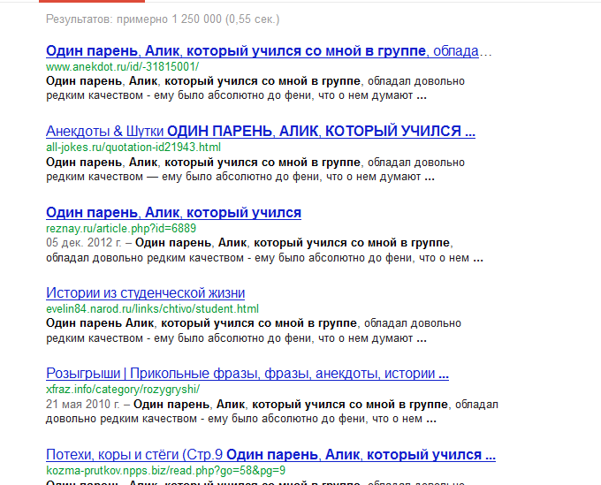
Task: Click the snippet dated '05 дек. 2012 г.'
Action: [264, 250]
